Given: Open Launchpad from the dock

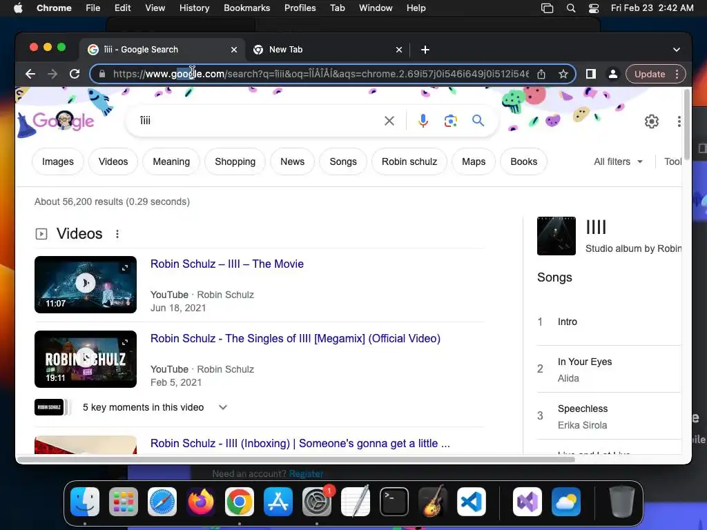Looking at the screenshot, I should click(x=124, y=502).
